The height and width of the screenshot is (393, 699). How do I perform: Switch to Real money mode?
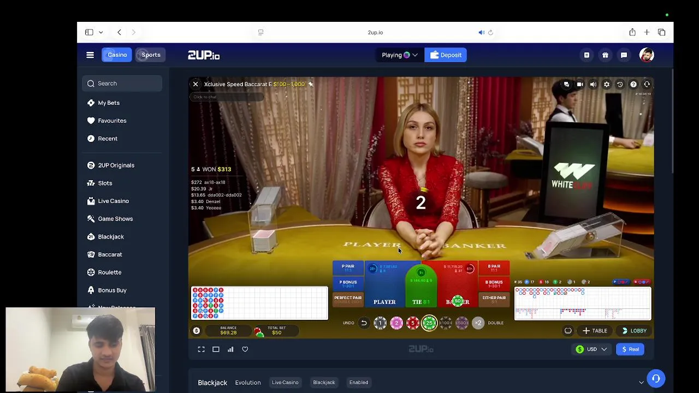click(630, 349)
